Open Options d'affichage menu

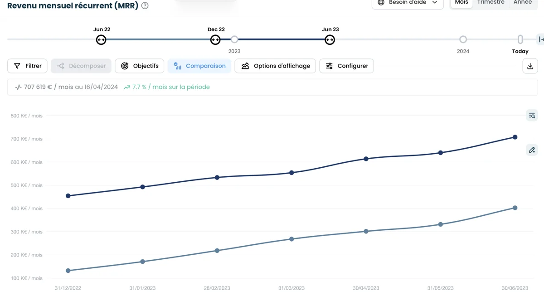click(275, 66)
